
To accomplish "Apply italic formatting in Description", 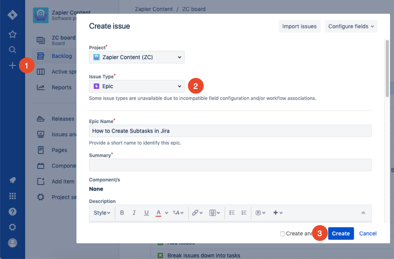I will point(134,213).
